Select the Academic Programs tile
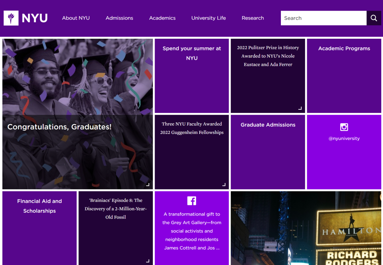Screen dimensions: 383x265 (344, 48)
